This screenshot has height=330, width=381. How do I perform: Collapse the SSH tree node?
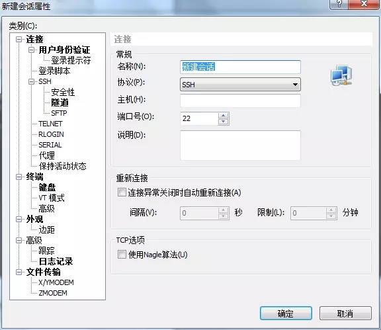coord(31,81)
